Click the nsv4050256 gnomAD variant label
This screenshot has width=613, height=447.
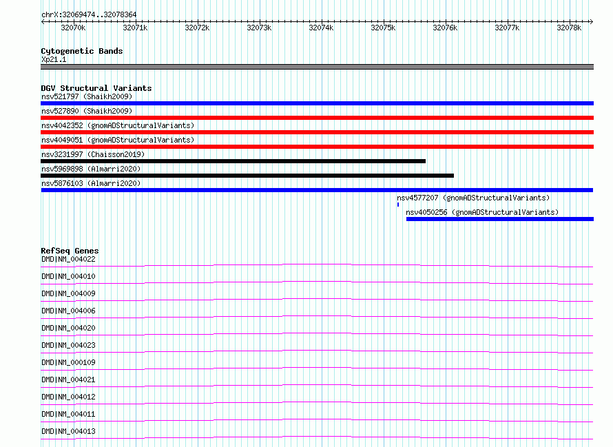[482, 212]
